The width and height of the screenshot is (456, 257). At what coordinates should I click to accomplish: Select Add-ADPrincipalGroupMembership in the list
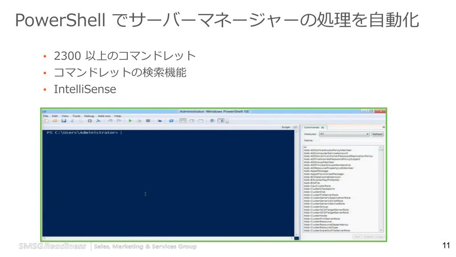(x=327, y=165)
